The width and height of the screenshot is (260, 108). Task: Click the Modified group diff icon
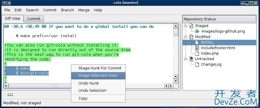(191, 37)
